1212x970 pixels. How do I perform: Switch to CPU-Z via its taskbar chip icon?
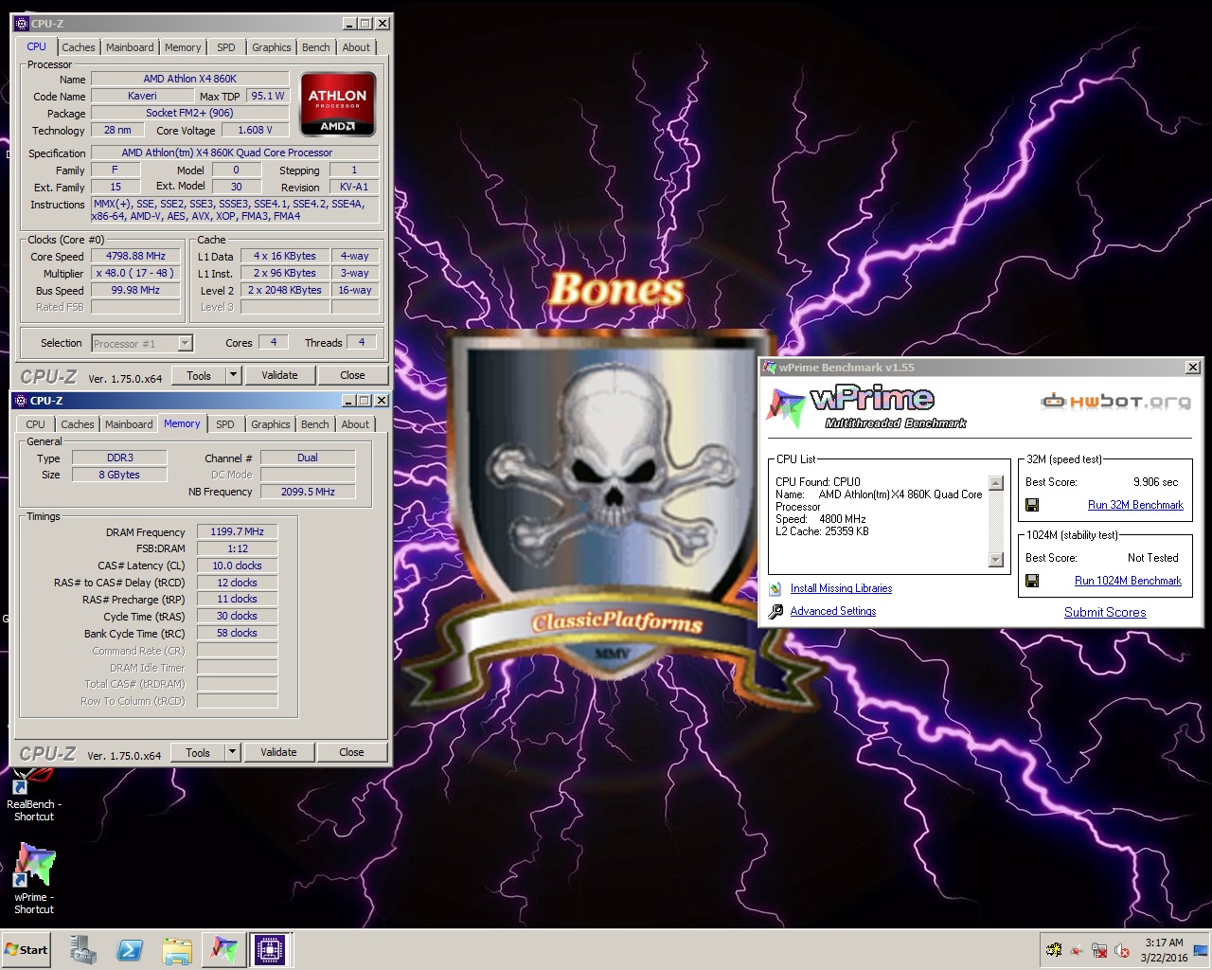(270, 949)
